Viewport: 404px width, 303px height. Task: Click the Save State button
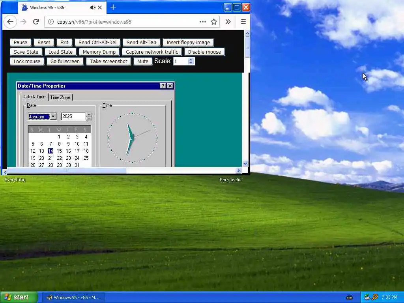[26, 52]
